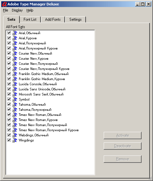Select the Wingdings list entry text

(26, 140)
